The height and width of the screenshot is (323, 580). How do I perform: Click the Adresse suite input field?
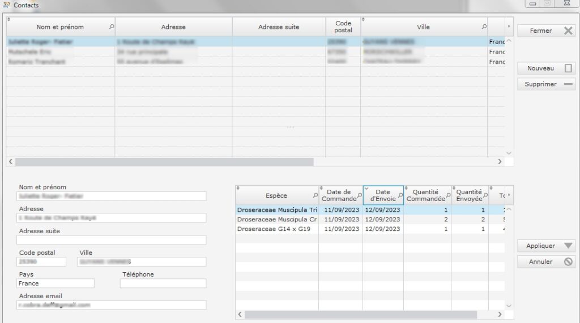[x=112, y=240]
